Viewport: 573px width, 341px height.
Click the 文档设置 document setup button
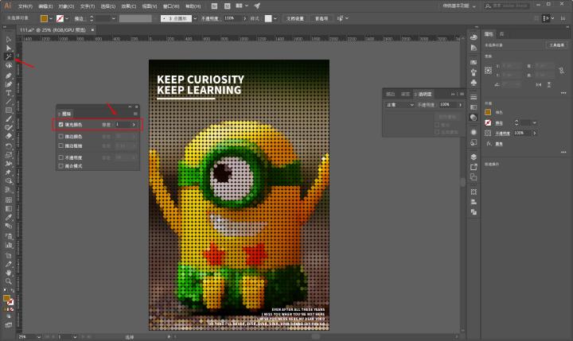click(297, 17)
